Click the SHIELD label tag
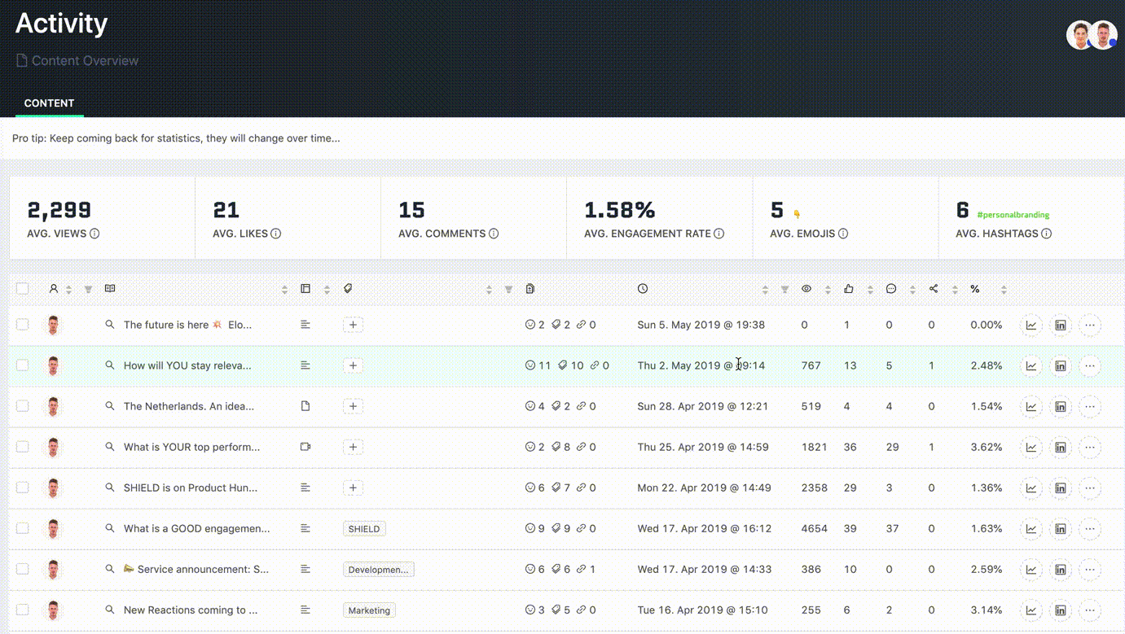Image resolution: width=1125 pixels, height=634 pixels. click(x=364, y=528)
